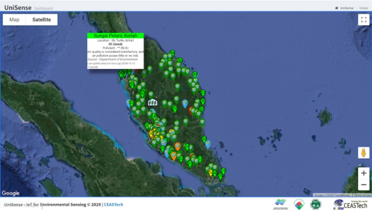Open the Google logo link
The width and height of the screenshot is (372, 211).
click(x=11, y=193)
